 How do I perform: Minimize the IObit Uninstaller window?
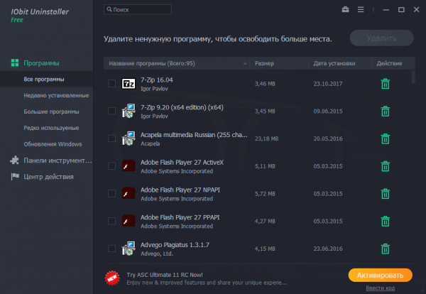pyautogui.click(x=386, y=10)
